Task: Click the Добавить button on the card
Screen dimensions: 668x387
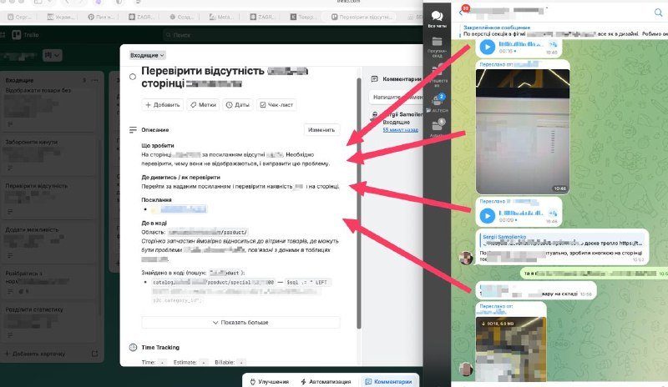Action: click(162, 105)
